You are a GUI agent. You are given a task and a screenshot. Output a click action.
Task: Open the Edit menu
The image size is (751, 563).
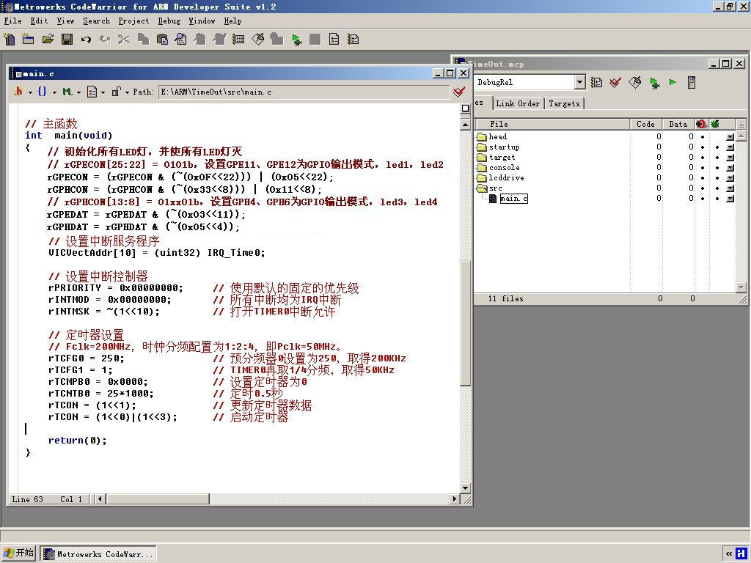tap(40, 21)
